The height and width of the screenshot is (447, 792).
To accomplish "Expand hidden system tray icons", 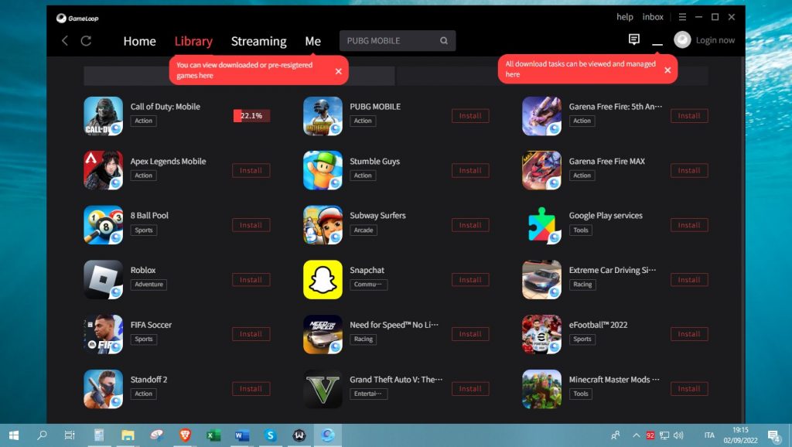I will (x=637, y=435).
